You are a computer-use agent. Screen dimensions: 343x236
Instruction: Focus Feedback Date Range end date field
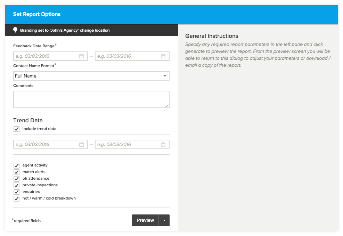pos(132,56)
